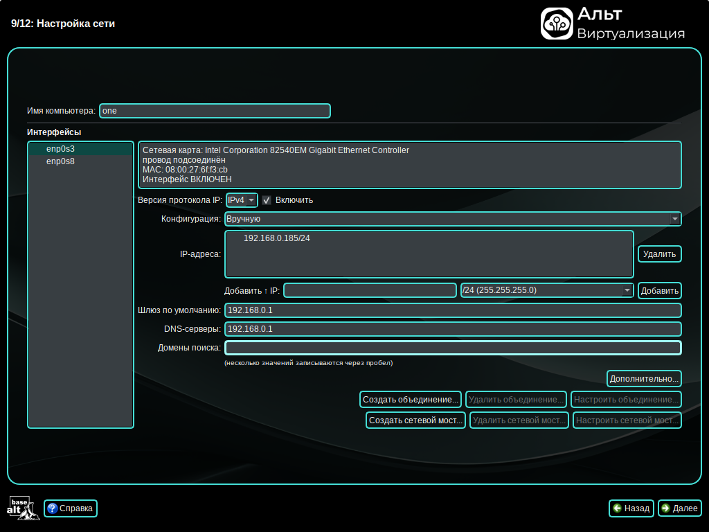Click the Добавить IP address input field

point(370,290)
